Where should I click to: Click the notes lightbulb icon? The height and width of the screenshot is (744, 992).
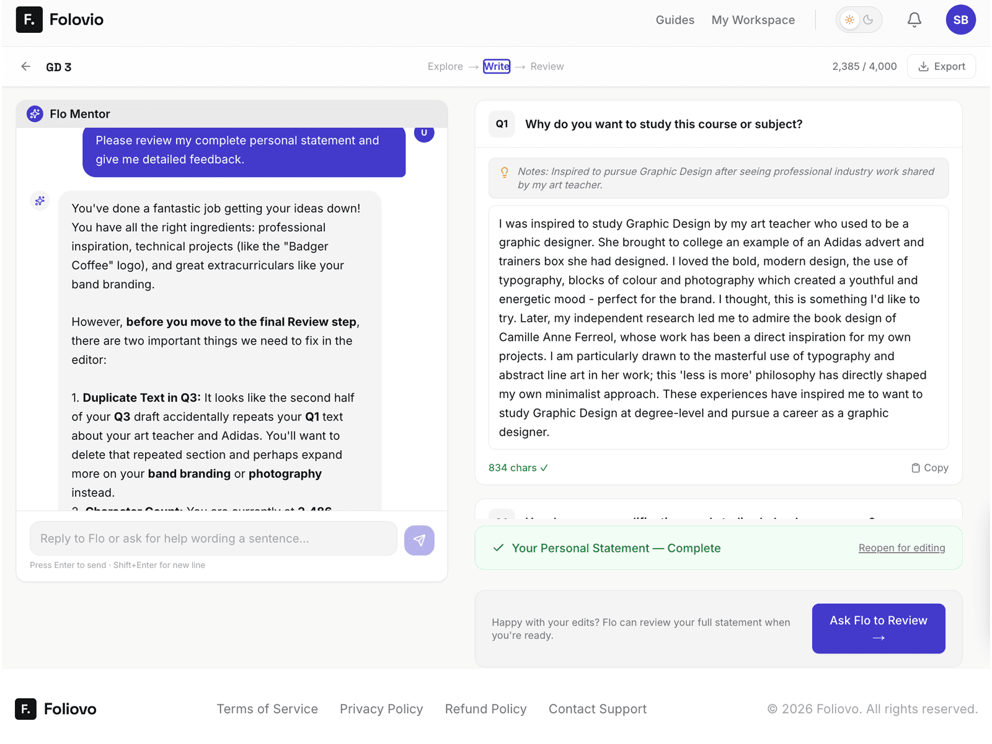click(505, 172)
